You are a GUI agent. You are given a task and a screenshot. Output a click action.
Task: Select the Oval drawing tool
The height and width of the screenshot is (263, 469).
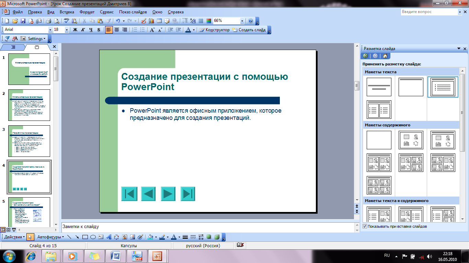[x=93, y=237]
